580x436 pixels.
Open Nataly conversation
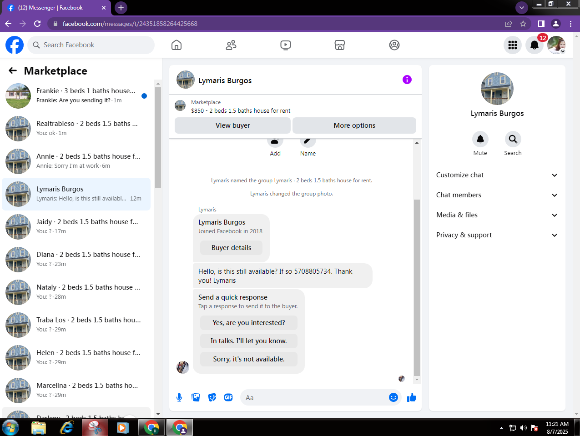tap(76, 292)
